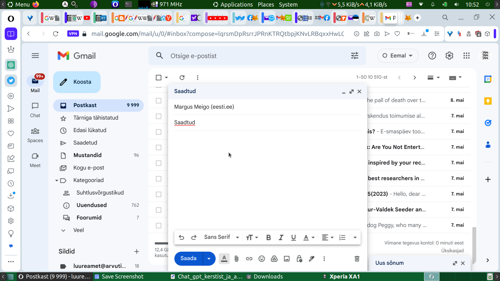The image size is (500, 281).
Task: Send the message with Saada button
Action: pos(188,259)
